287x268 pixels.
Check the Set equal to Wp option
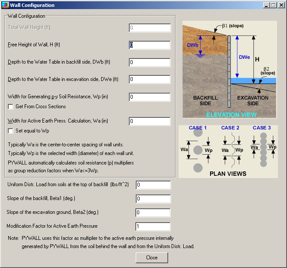11,131
